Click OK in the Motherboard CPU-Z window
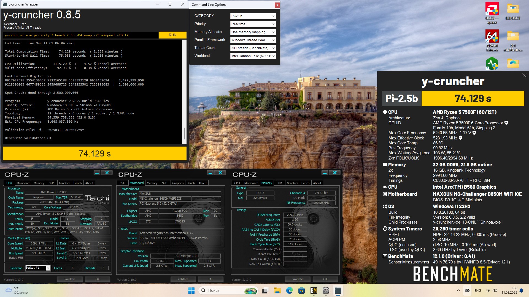Image resolution: width=529 pixels, height=297 pixels. pyautogui.click(x=210, y=279)
